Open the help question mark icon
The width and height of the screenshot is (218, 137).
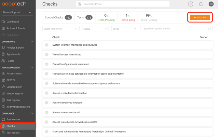click(x=191, y=4)
